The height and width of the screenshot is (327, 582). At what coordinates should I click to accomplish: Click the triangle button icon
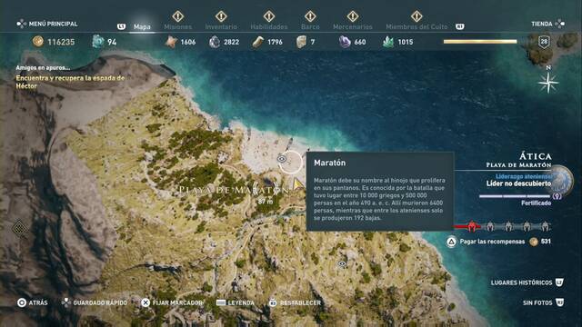[451, 243]
